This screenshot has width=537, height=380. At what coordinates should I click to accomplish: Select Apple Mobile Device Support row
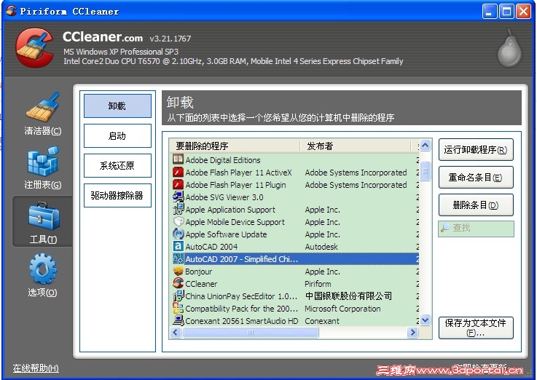(294, 221)
